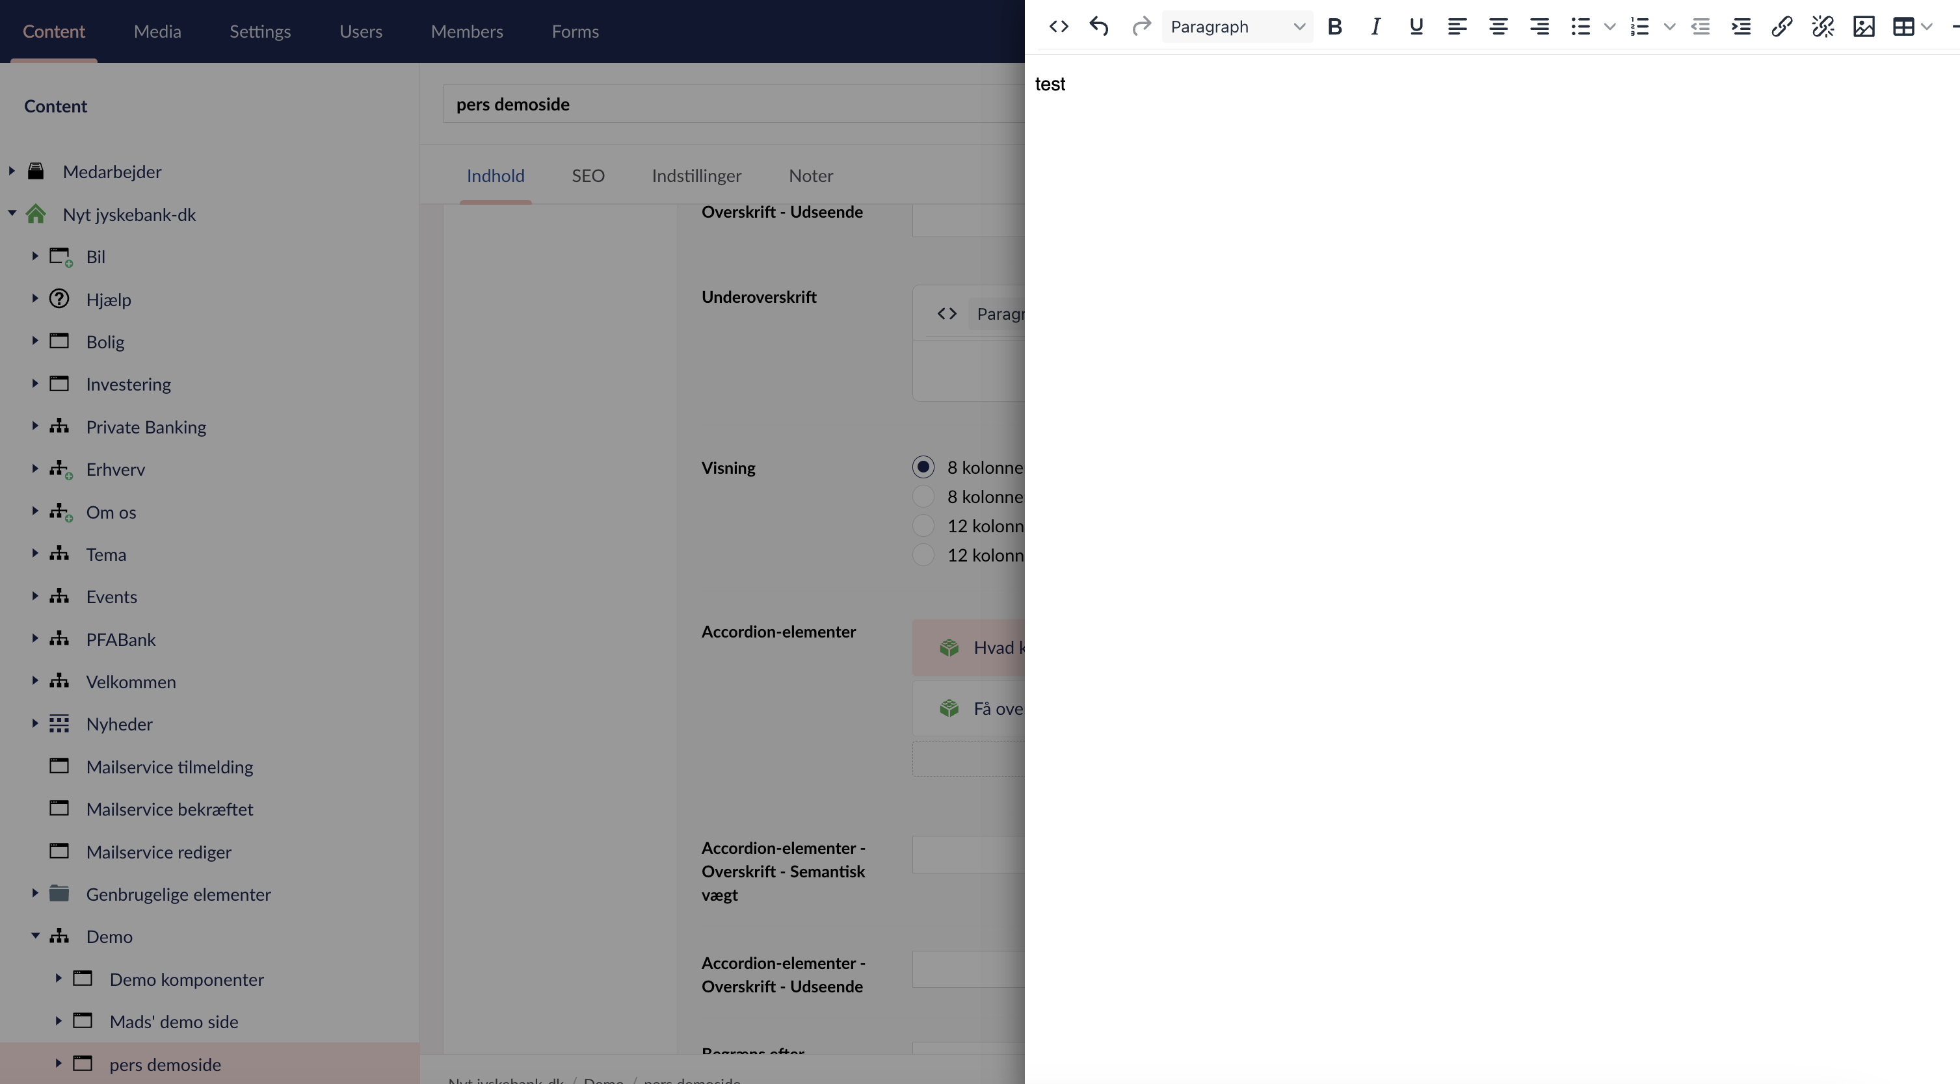This screenshot has width=1960, height=1084.
Task: Insert or edit link
Action: pos(1782,27)
